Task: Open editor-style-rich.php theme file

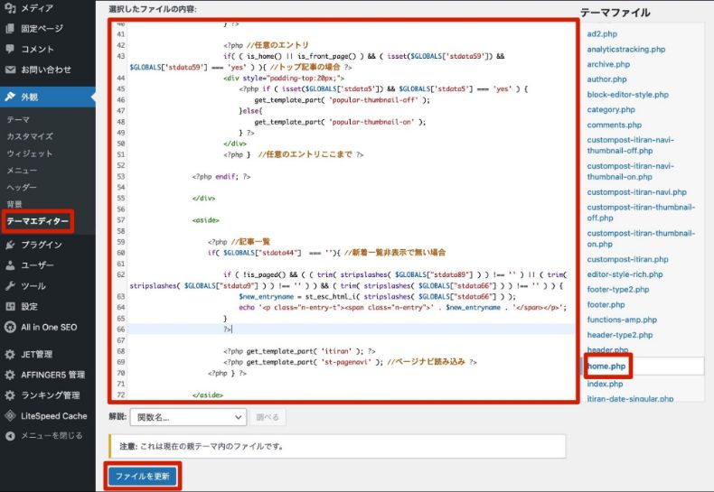Action: (625, 274)
